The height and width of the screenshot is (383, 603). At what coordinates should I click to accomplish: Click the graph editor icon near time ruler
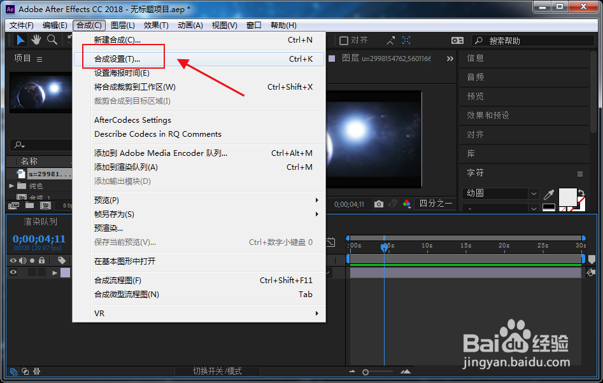330,243
